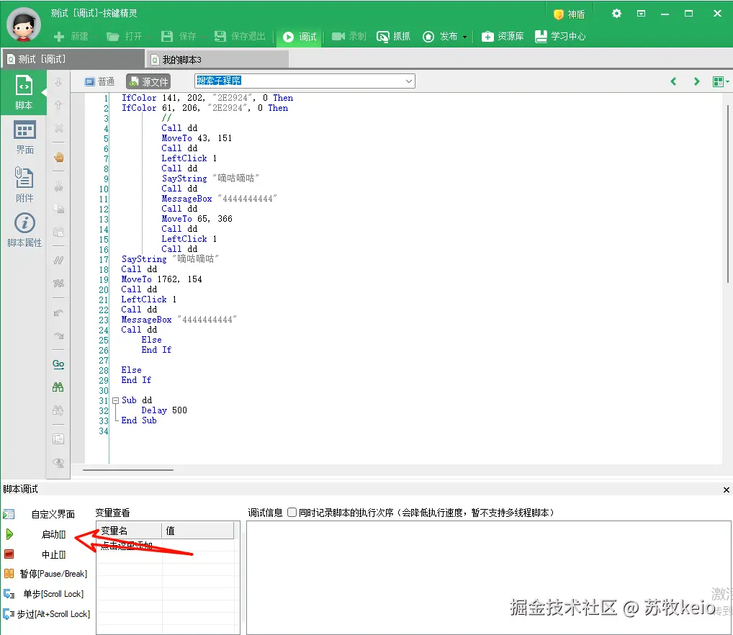Click the scissors cut icon
Image resolution: width=733 pixels, height=635 pixels.
58,186
